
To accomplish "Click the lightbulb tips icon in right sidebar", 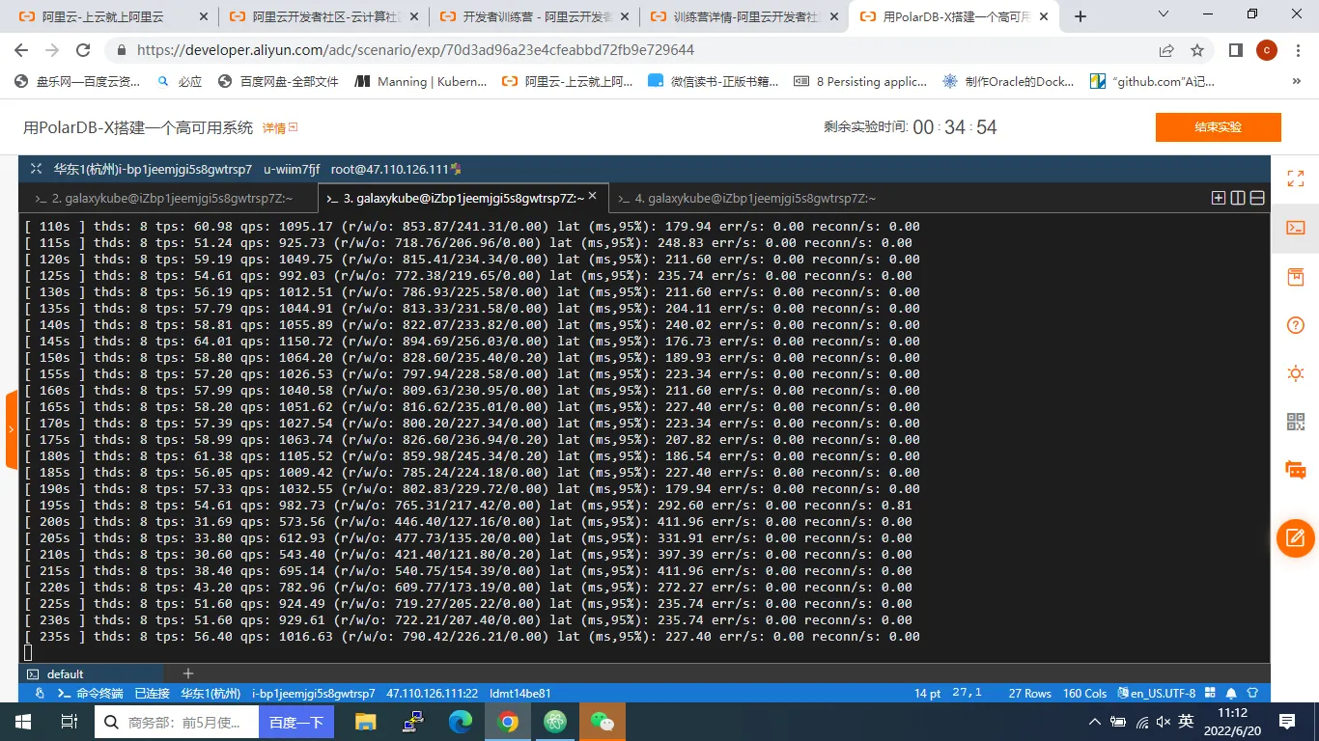I will point(1295,373).
